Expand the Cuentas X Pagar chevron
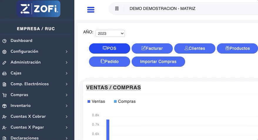The height and width of the screenshot is (140, 258). (67, 127)
